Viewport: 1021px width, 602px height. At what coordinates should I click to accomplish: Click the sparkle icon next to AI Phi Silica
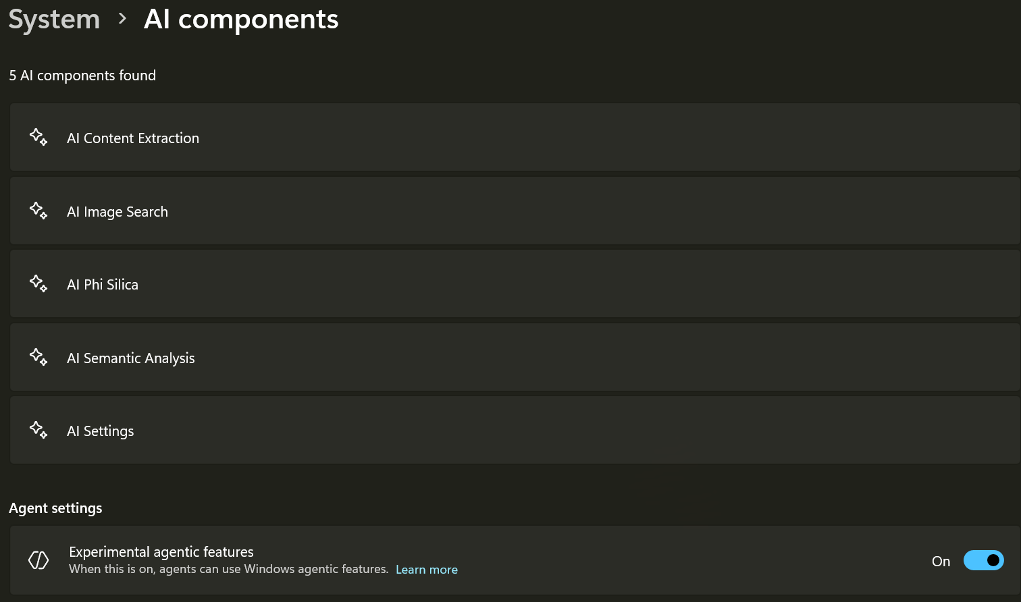[x=38, y=283]
